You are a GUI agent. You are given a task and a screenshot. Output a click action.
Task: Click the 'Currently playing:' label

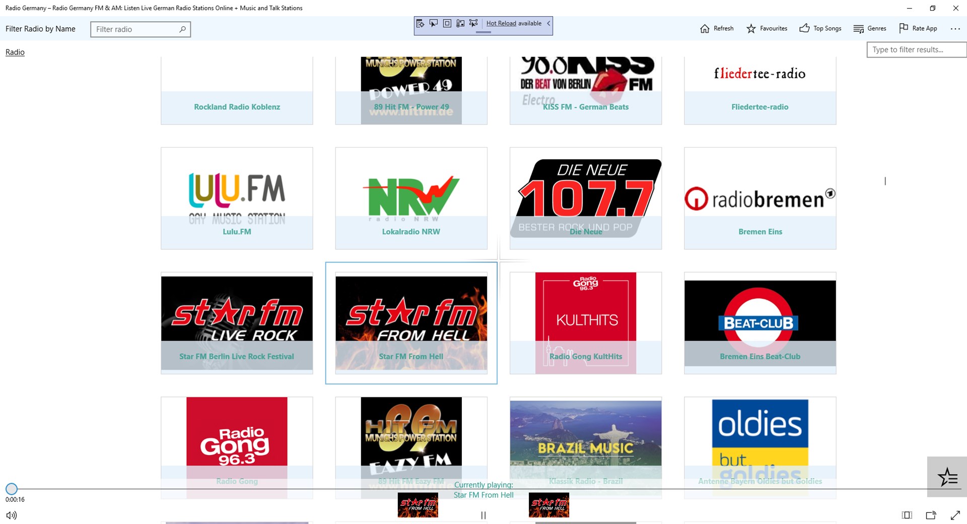point(483,485)
